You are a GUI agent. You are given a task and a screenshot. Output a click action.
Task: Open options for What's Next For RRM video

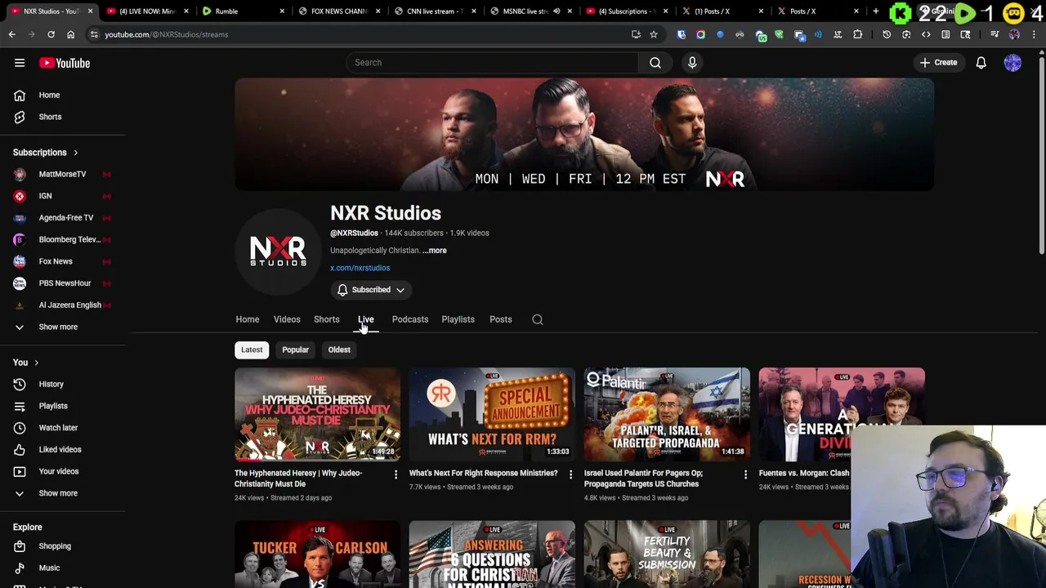(x=570, y=474)
